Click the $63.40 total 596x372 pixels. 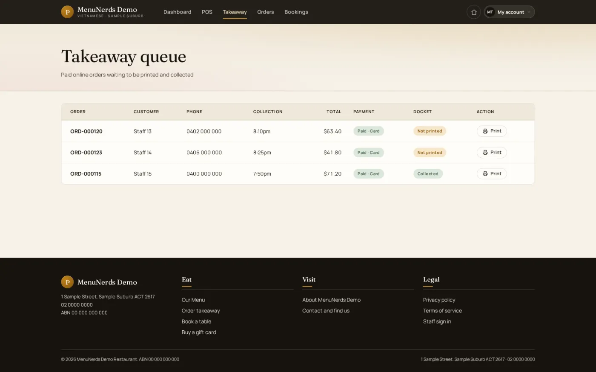click(332, 131)
